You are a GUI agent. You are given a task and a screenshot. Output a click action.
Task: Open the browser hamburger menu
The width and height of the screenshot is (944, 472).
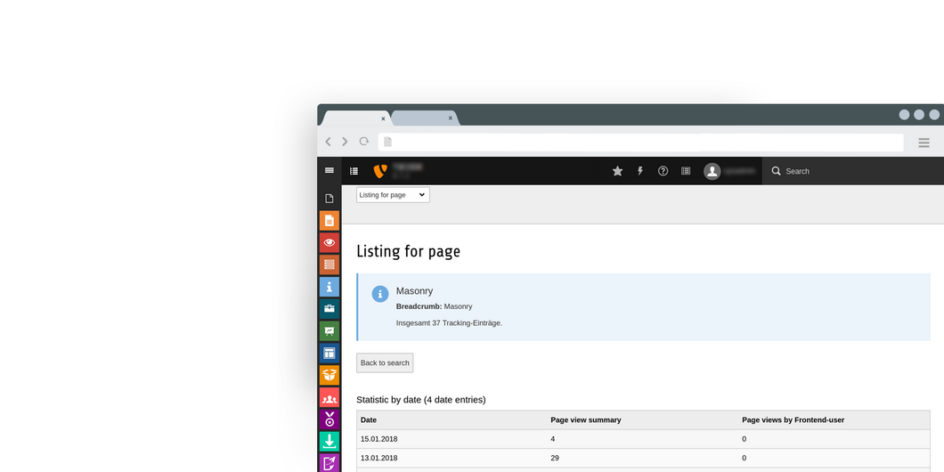[924, 142]
